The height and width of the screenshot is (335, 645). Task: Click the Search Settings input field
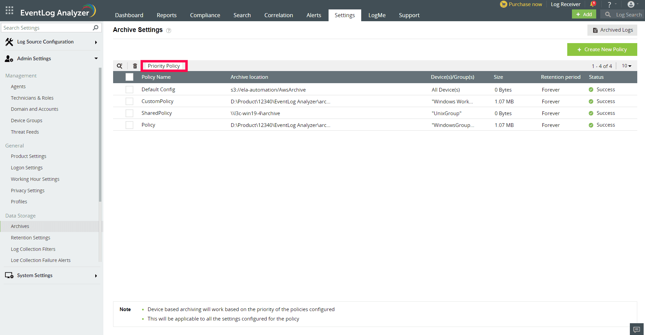pyautogui.click(x=46, y=28)
